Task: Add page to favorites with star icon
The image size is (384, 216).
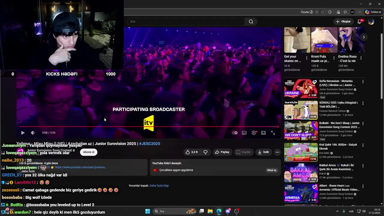Action: pyautogui.click(x=322, y=12)
